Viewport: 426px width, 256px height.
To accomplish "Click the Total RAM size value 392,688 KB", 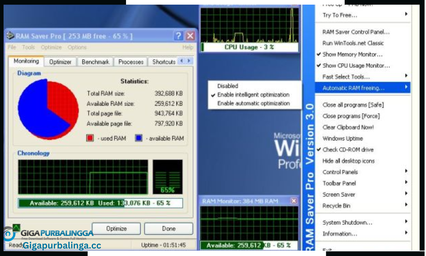I will pyautogui.click(x=169, y=94).
